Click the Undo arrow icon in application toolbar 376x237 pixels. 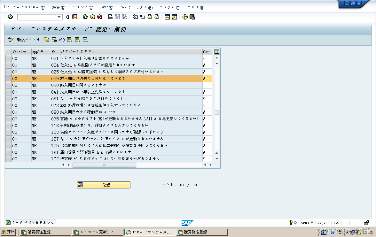click(62, 40)
